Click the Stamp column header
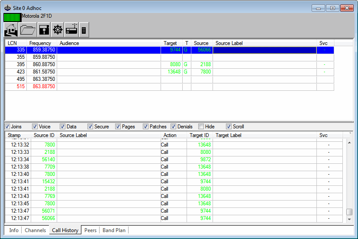358x239 pixels. pos(18,135)
